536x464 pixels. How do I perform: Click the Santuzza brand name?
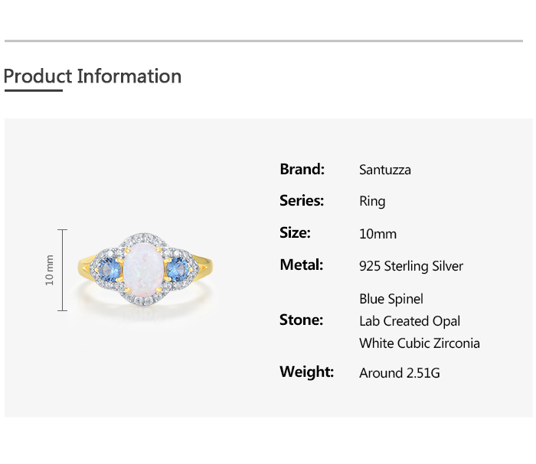(x=384, y=170)
